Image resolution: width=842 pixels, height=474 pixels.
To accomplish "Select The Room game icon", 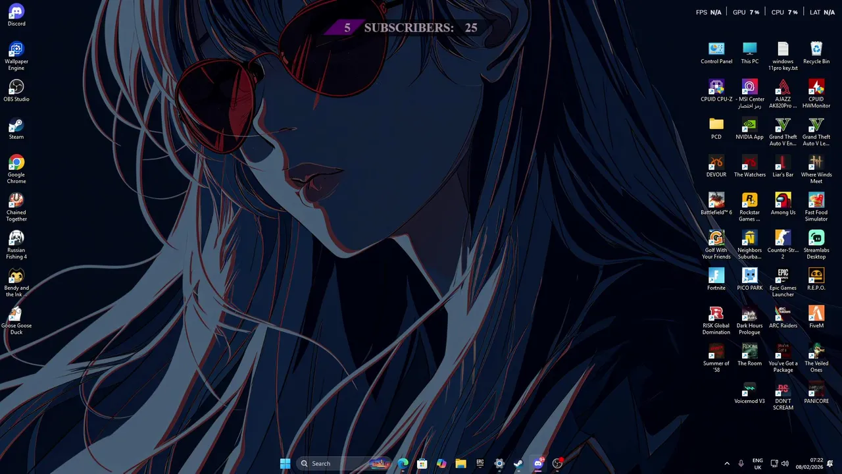I will point(750,354).
